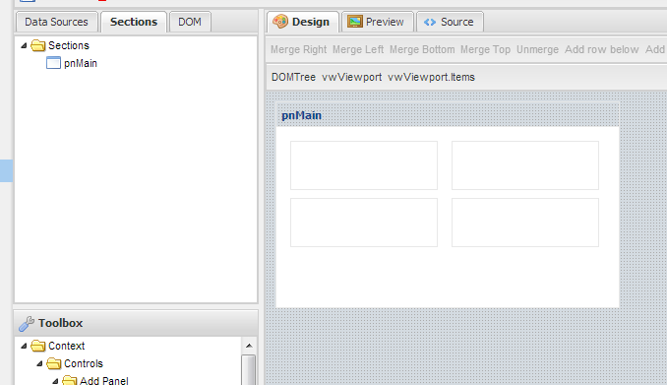Click the Design tab palette icon
This screenshot has width=667, height=385.
pos(280,22)
